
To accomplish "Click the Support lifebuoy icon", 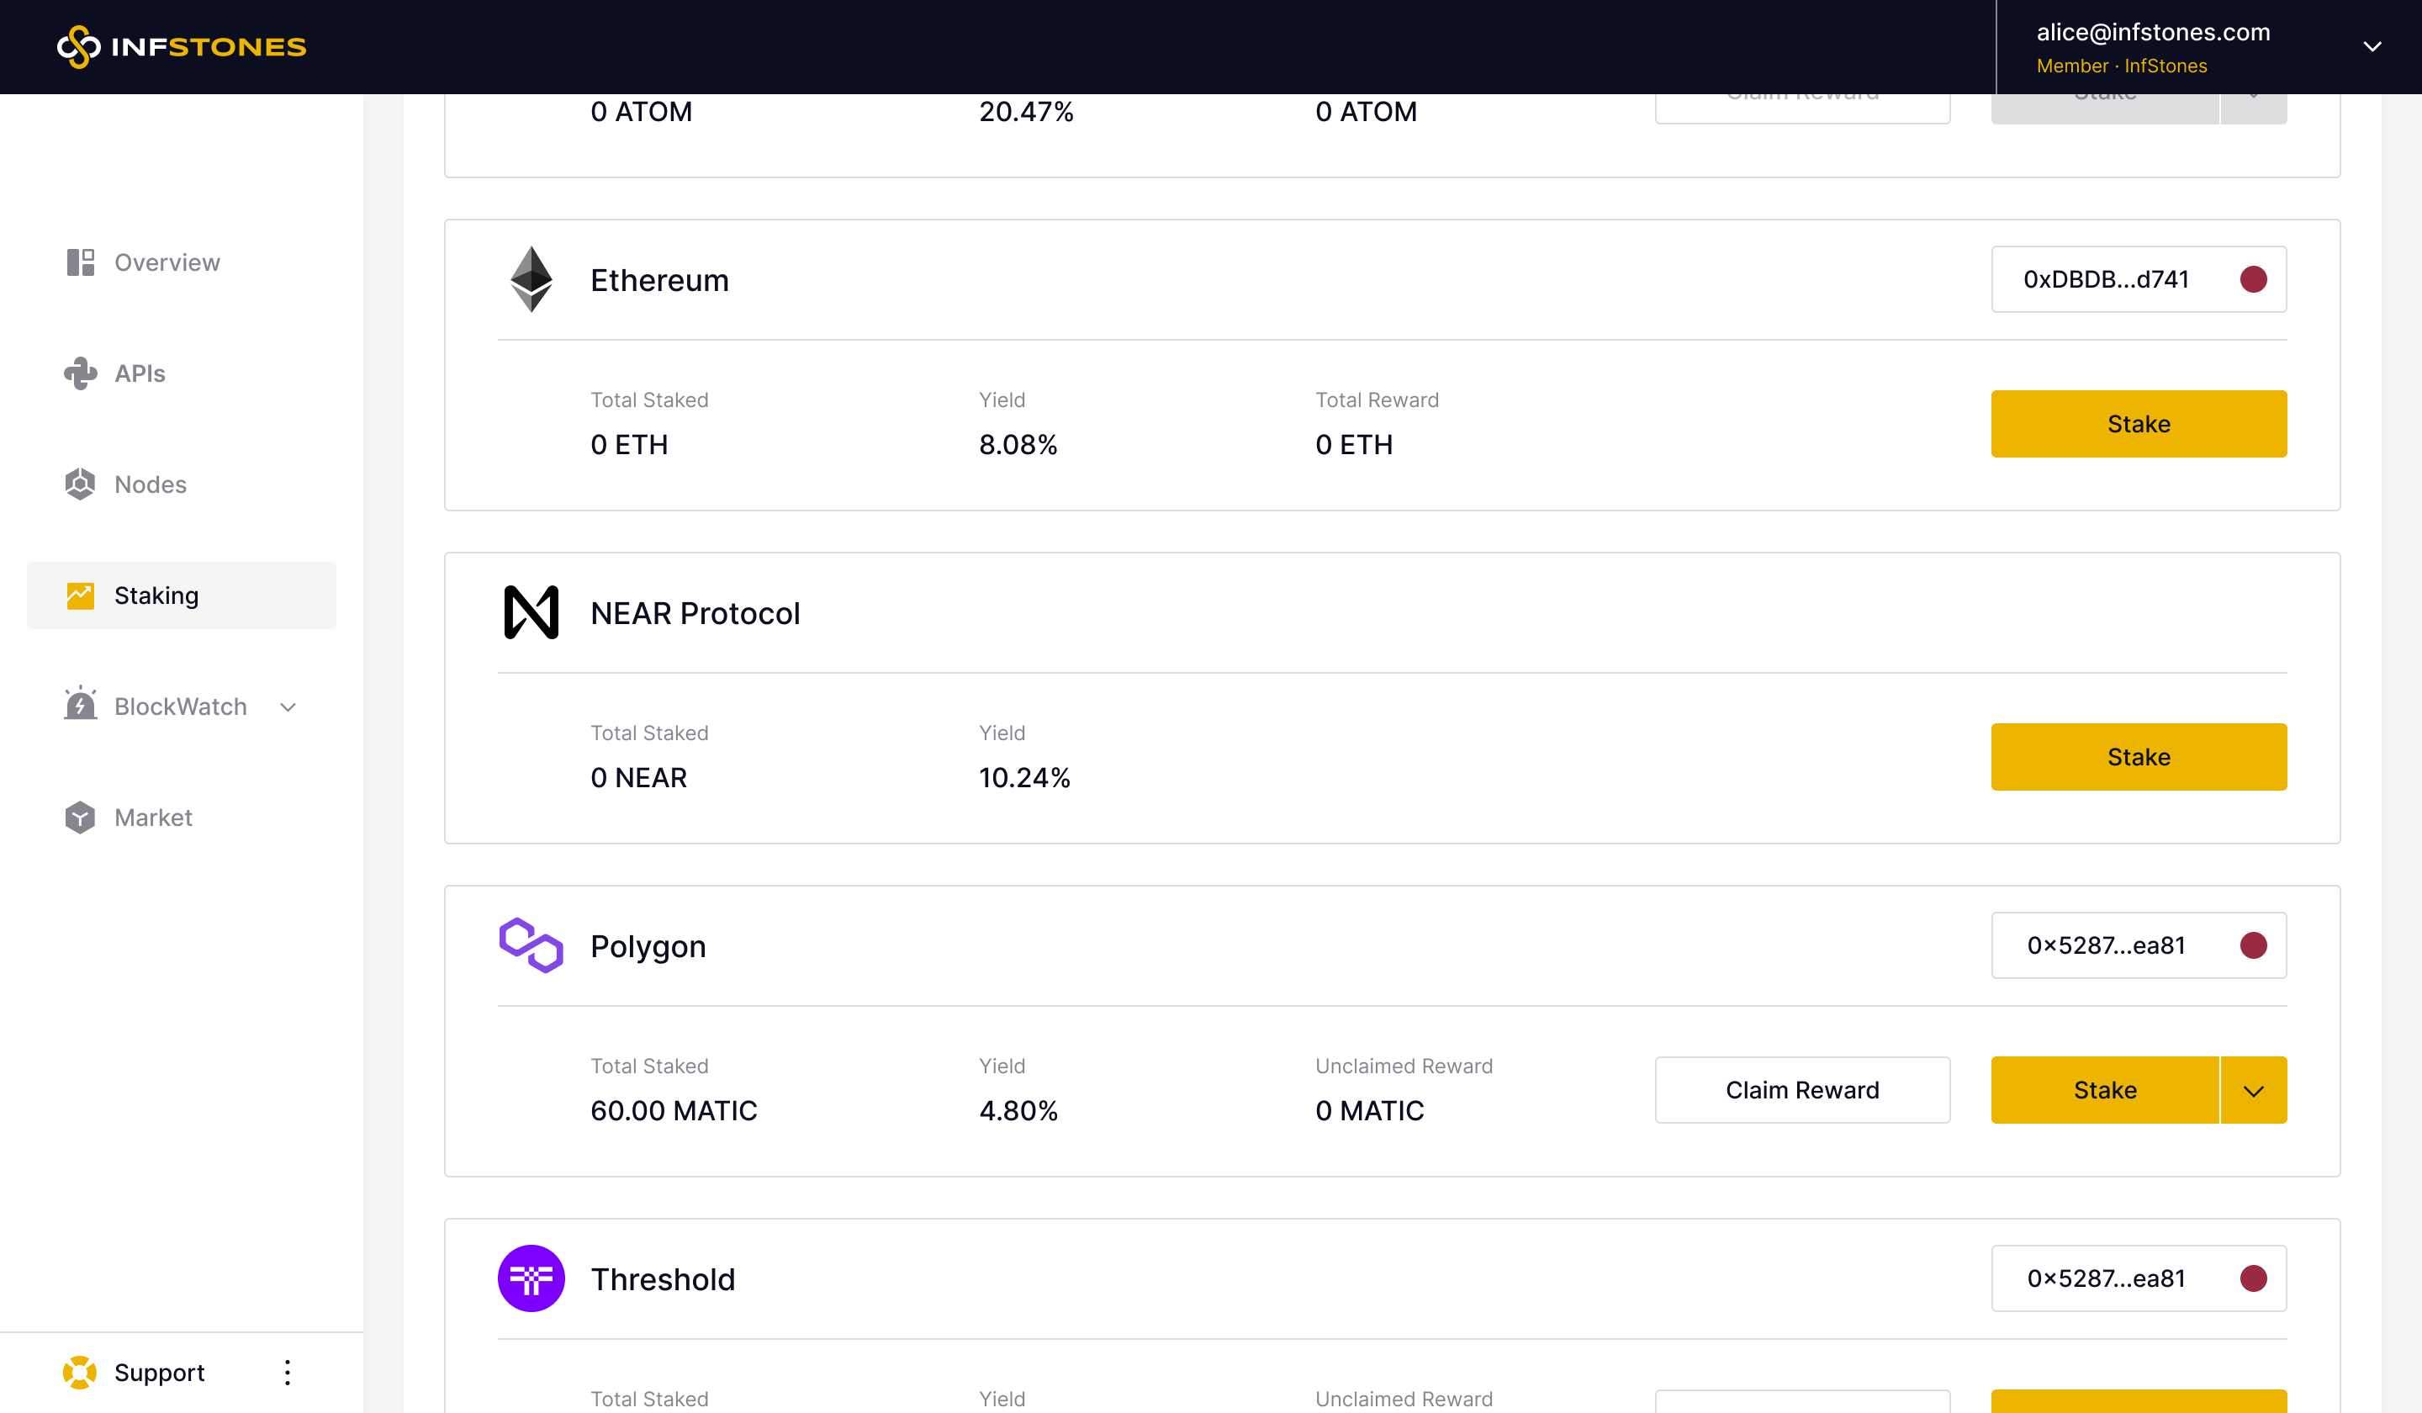I will (x=80, y=1373).
